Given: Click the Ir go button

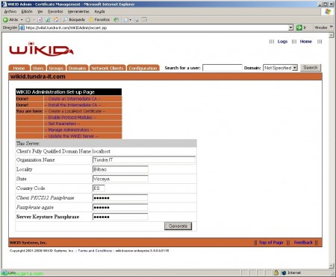Looking at the screenshot, I should tap(302, 28).
